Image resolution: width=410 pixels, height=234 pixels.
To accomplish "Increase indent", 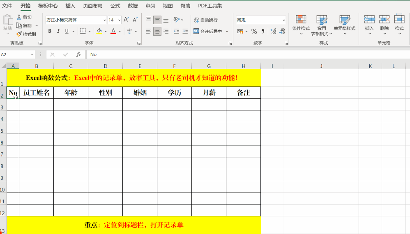I will [x=185, y=31].
